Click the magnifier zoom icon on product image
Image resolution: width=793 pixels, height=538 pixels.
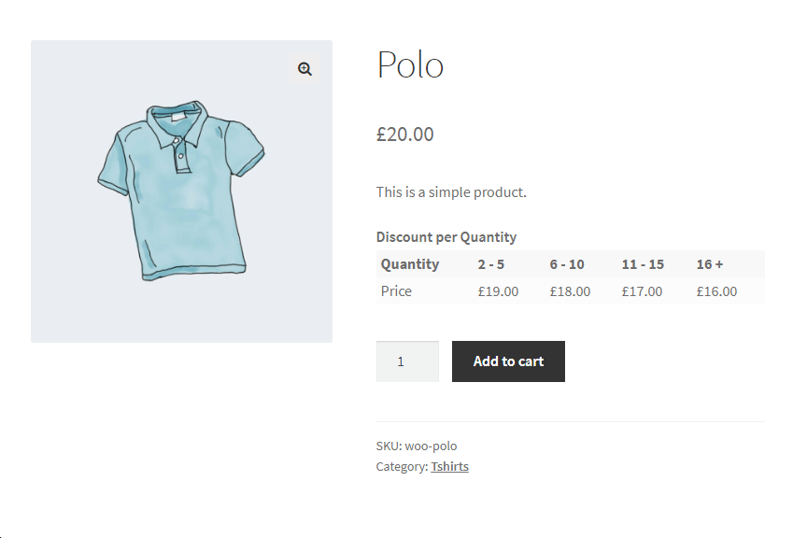304,69
